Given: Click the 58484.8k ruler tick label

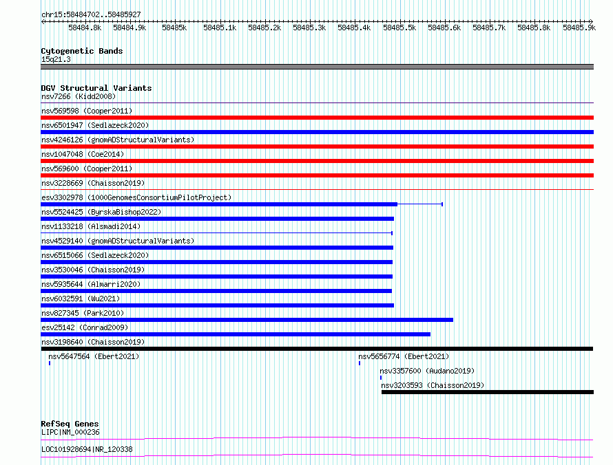Looking at the screenshot, I should tap(85, 28).
